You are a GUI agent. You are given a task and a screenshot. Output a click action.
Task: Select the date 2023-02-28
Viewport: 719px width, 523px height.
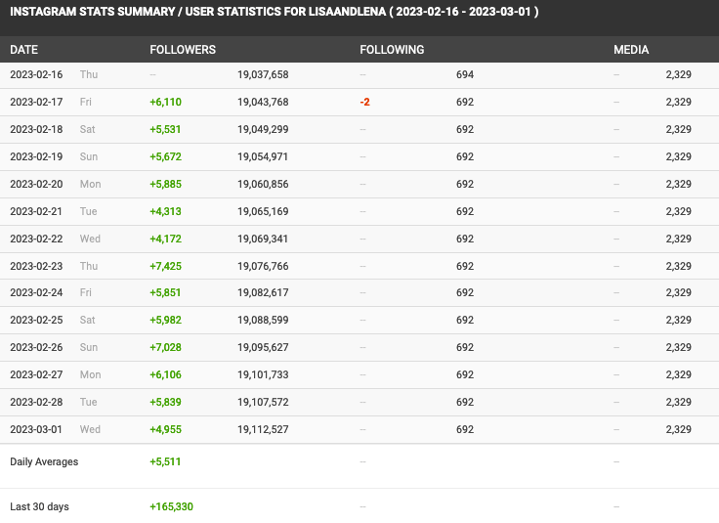[36, 402]
